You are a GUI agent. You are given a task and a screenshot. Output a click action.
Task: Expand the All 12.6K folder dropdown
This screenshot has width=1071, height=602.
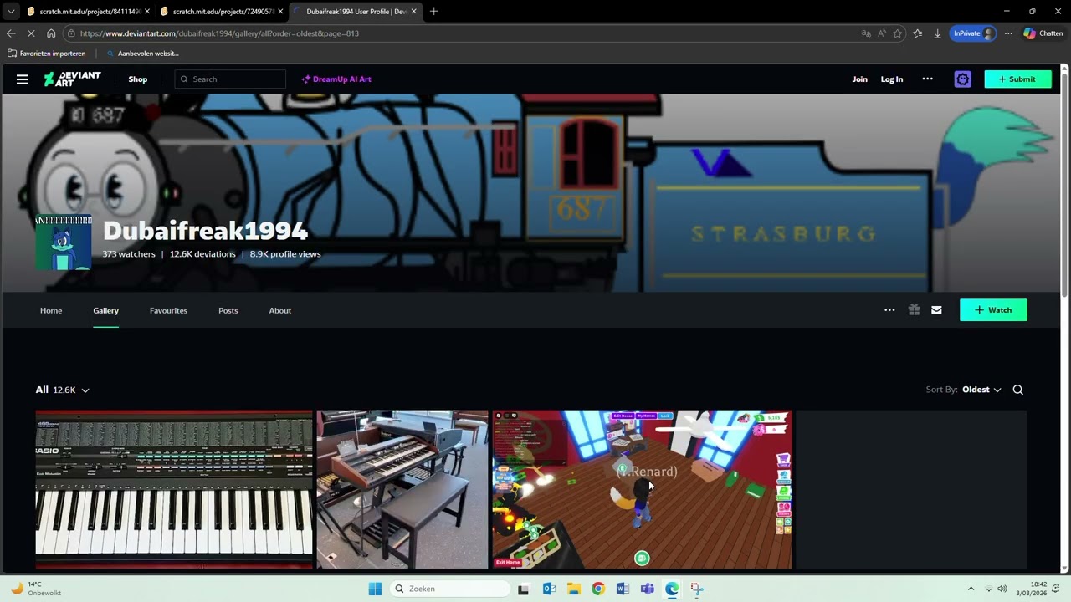point(63,390)
